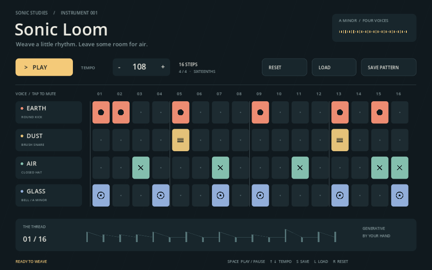Turn off EARTH kick on step 02

pyautogui.click(x=121, y=112)
